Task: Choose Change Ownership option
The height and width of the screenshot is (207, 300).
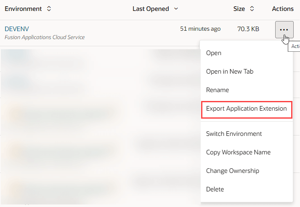Action: [x=232, y=171]
